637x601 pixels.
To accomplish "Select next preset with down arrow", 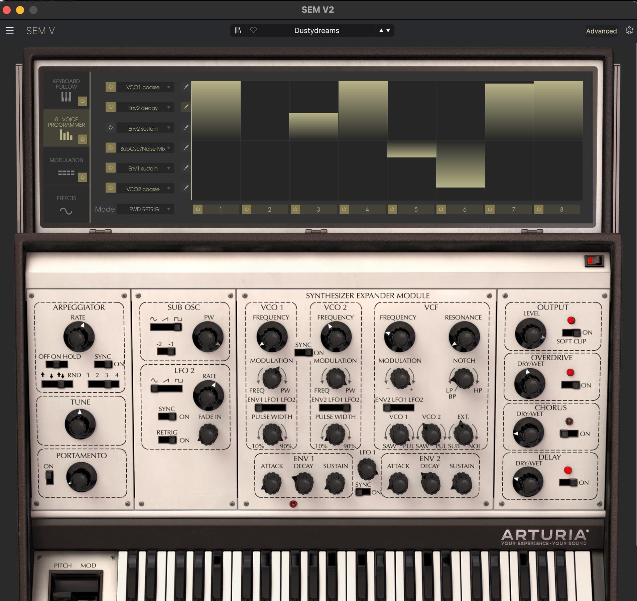I will coord(388,30).
